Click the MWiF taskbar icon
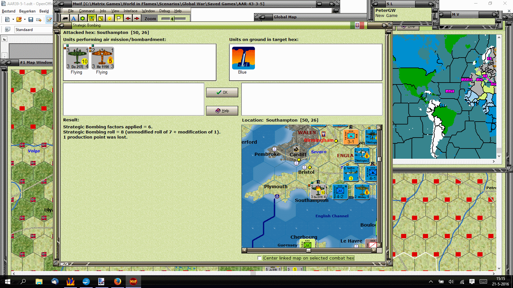The width and height of the screenshot is (513, 288). [x=133, y=282]
